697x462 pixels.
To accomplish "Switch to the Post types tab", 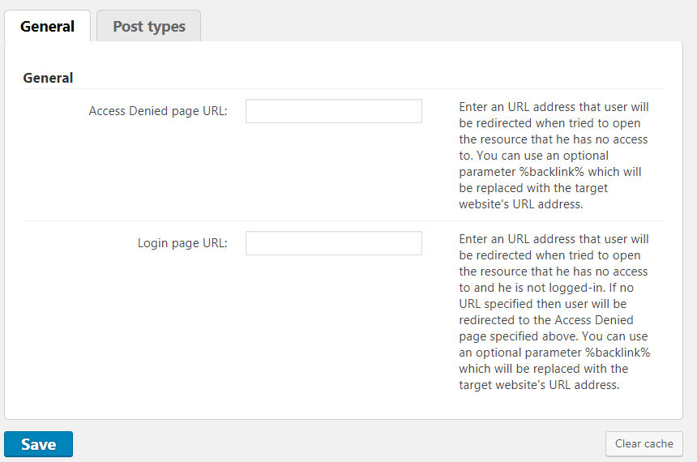I will point(149,26).
